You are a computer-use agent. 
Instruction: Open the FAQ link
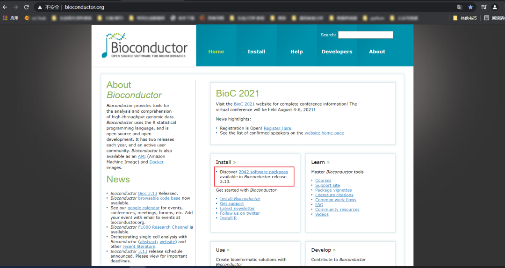pyautogui.click(x=319, y=204)
